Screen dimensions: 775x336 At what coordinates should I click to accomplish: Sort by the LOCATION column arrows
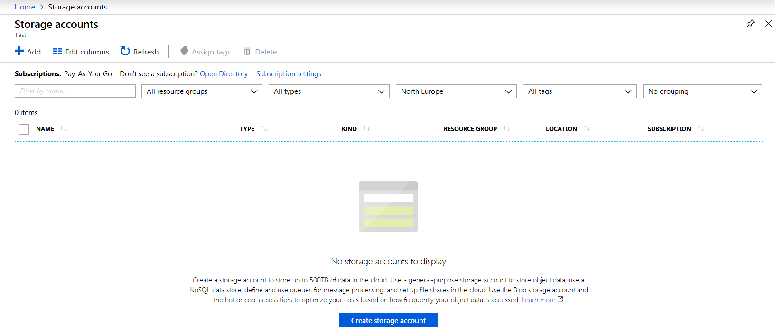(x=587, y=129)
